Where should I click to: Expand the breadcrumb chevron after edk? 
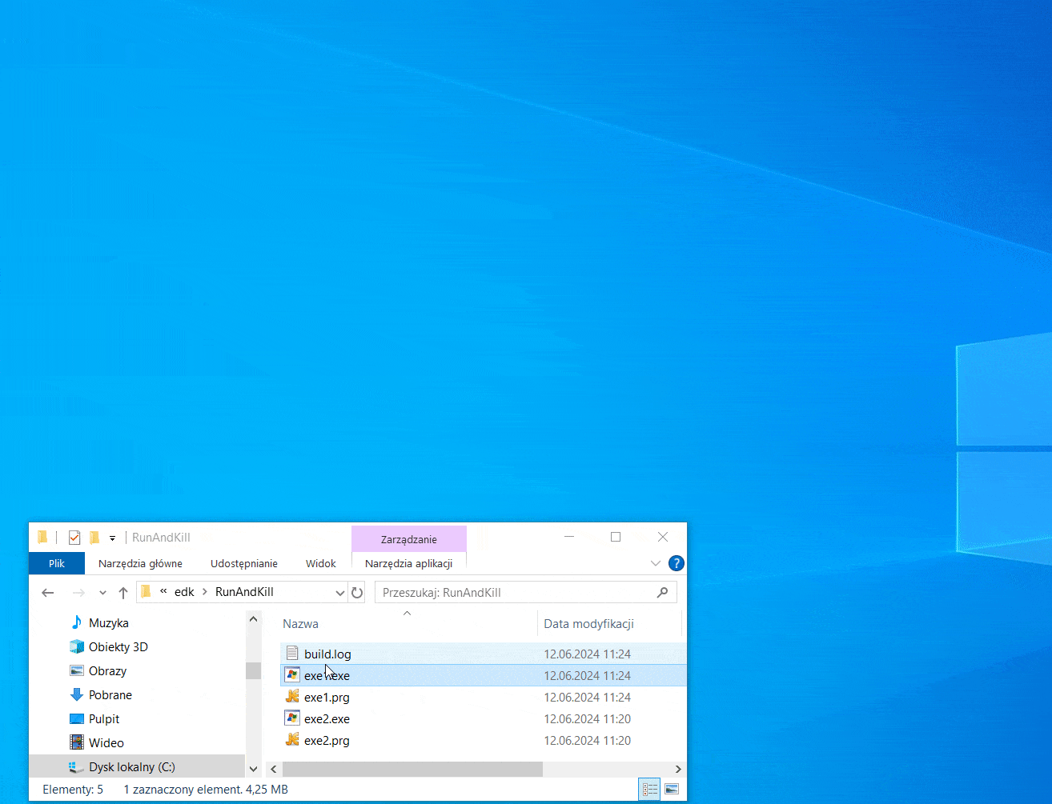pos(205,592)
